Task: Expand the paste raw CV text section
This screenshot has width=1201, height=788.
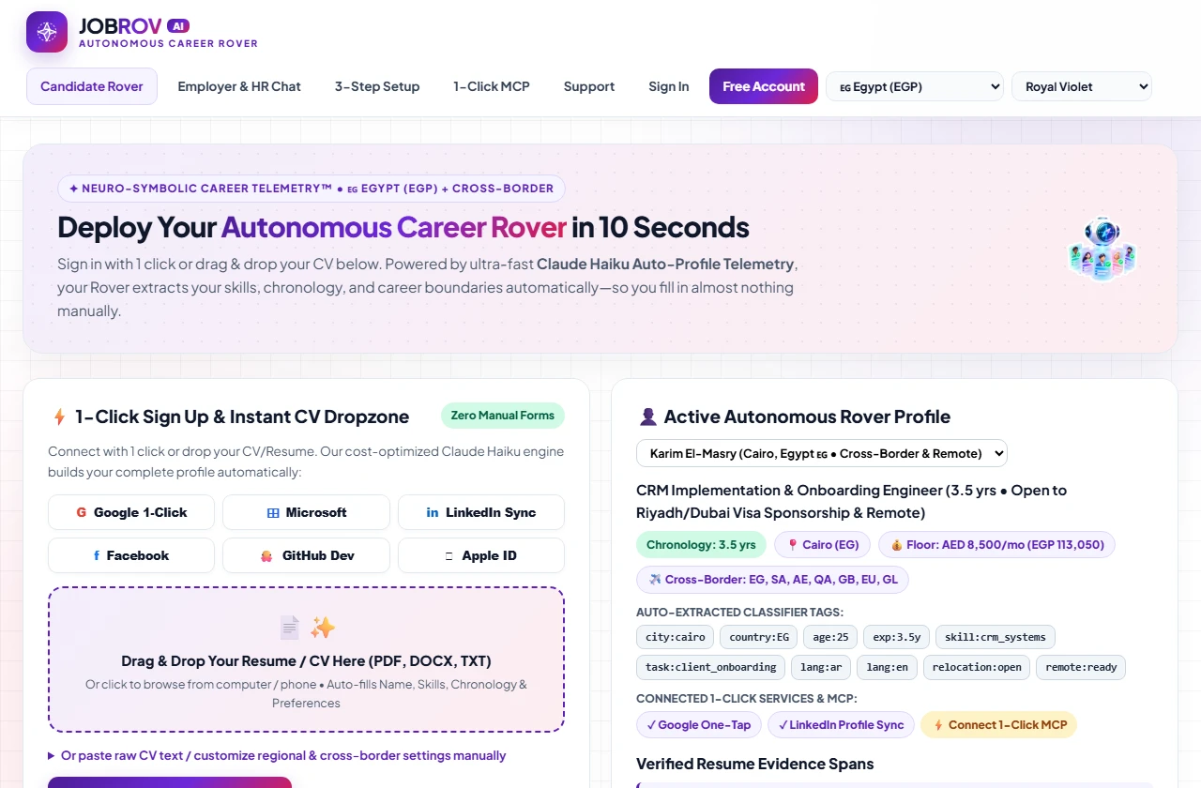Action: point(277,755)
